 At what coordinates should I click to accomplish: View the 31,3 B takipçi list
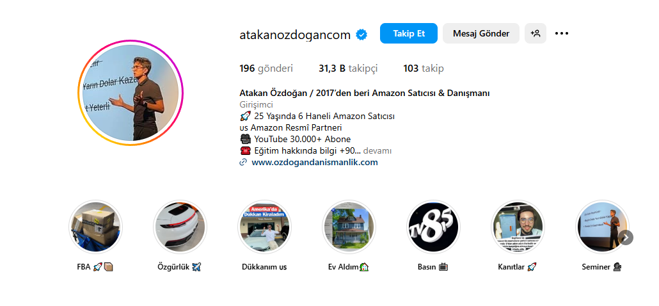click(348, 68)
